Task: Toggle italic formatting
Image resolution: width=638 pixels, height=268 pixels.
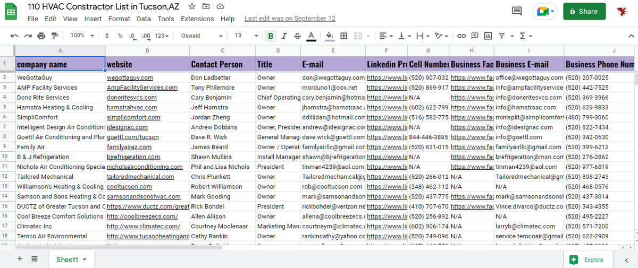Action: click(284, 36)
